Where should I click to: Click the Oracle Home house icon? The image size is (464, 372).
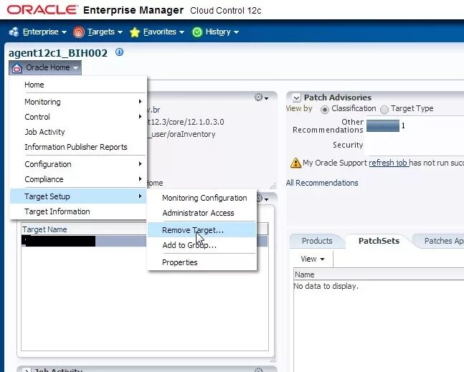point(17,68)
